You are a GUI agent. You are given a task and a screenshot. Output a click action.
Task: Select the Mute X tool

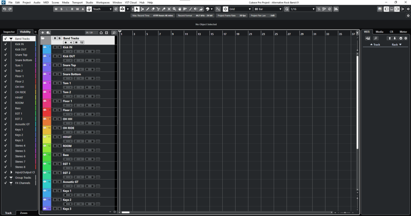pyautogui.click(x=169, y=9)
